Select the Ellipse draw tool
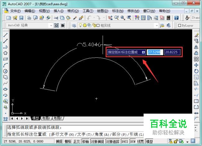This screenshot has height=146, width=202. [x=5, y=89]
